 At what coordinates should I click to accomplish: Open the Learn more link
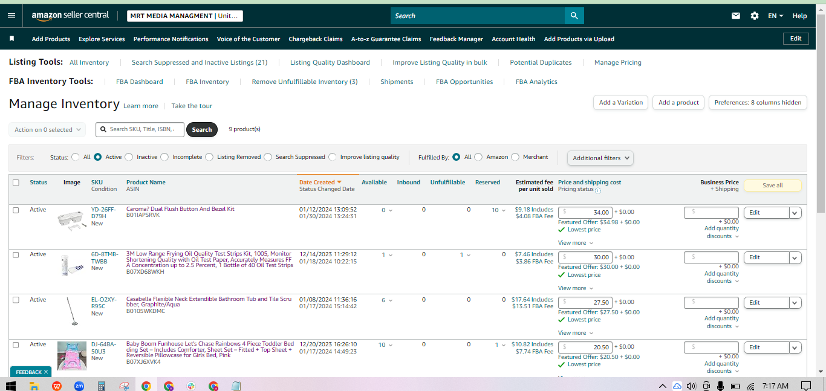pos(141,106)
